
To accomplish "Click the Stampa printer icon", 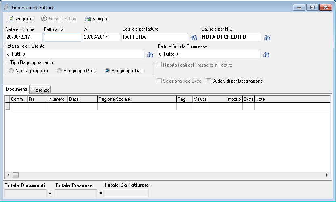I will coord(88,19).
